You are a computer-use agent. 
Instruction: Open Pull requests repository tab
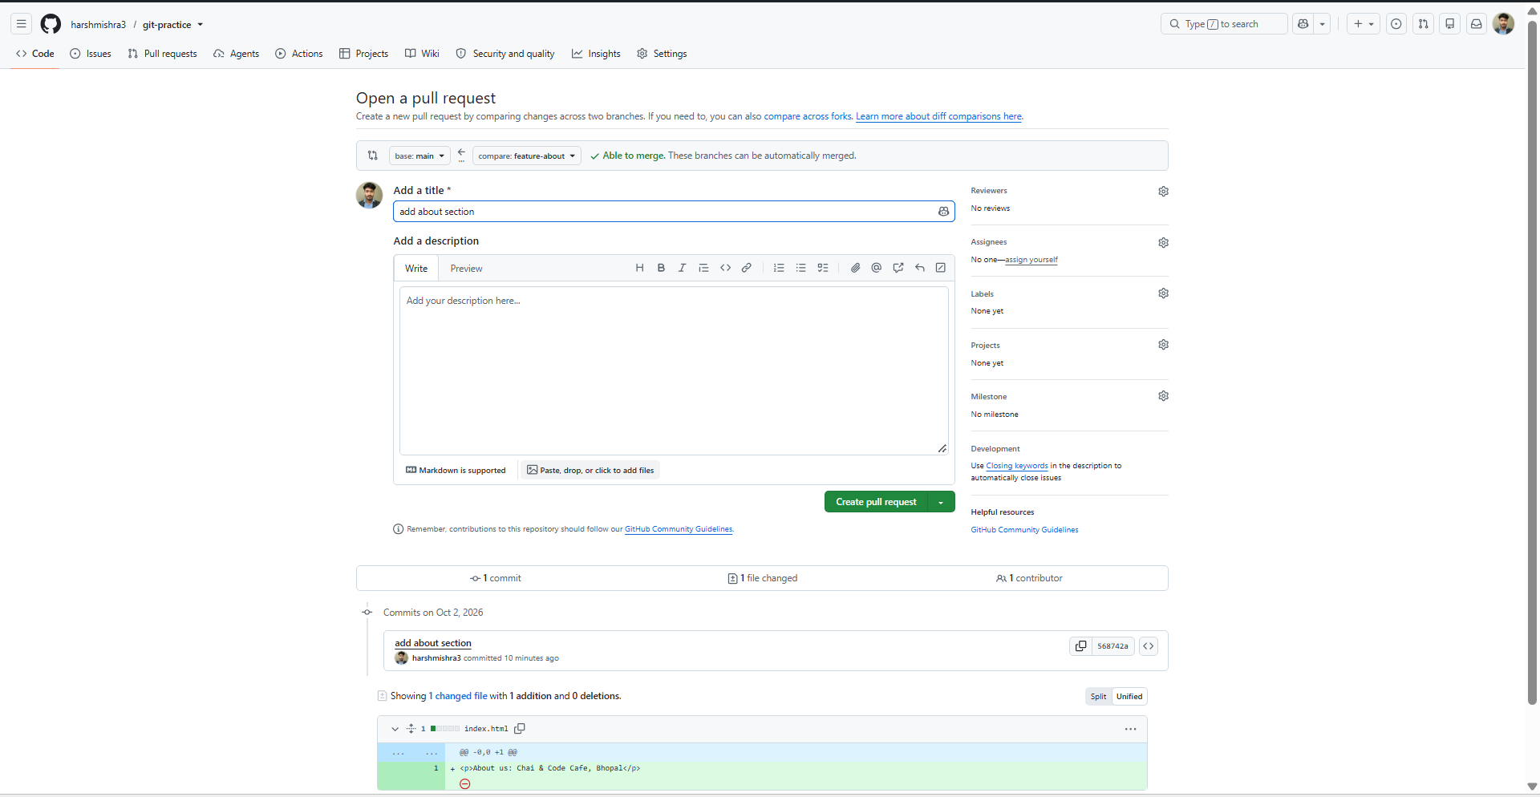click(x=162, y=54)
